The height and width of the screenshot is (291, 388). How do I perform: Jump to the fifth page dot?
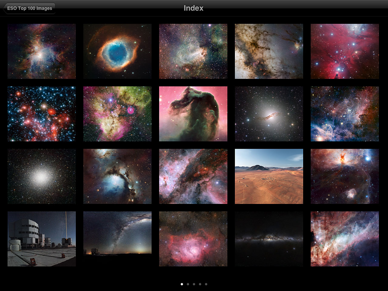click(206, 284)
